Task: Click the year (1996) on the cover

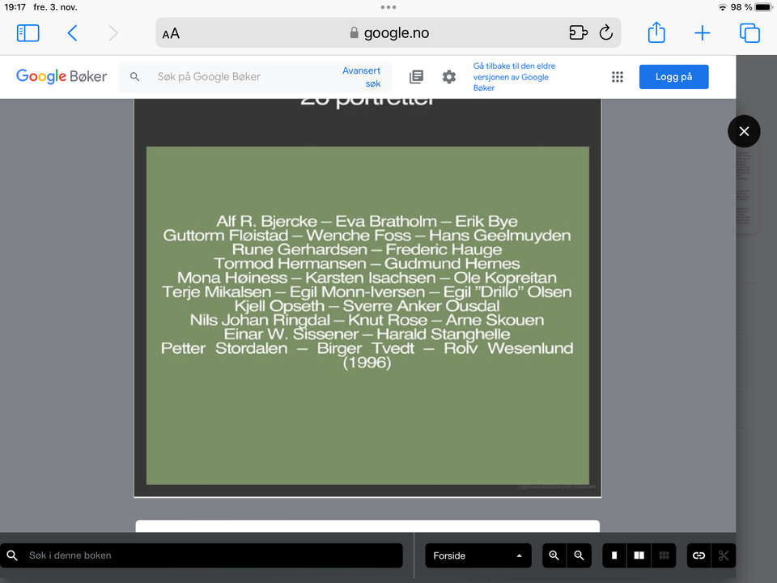Action: 367,363
